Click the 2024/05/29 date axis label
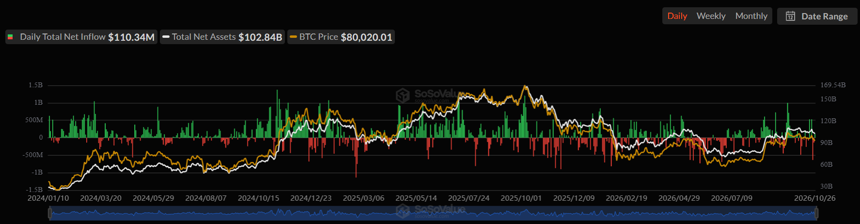The width and height of the screenshot is (860, 224). (153, 198)
